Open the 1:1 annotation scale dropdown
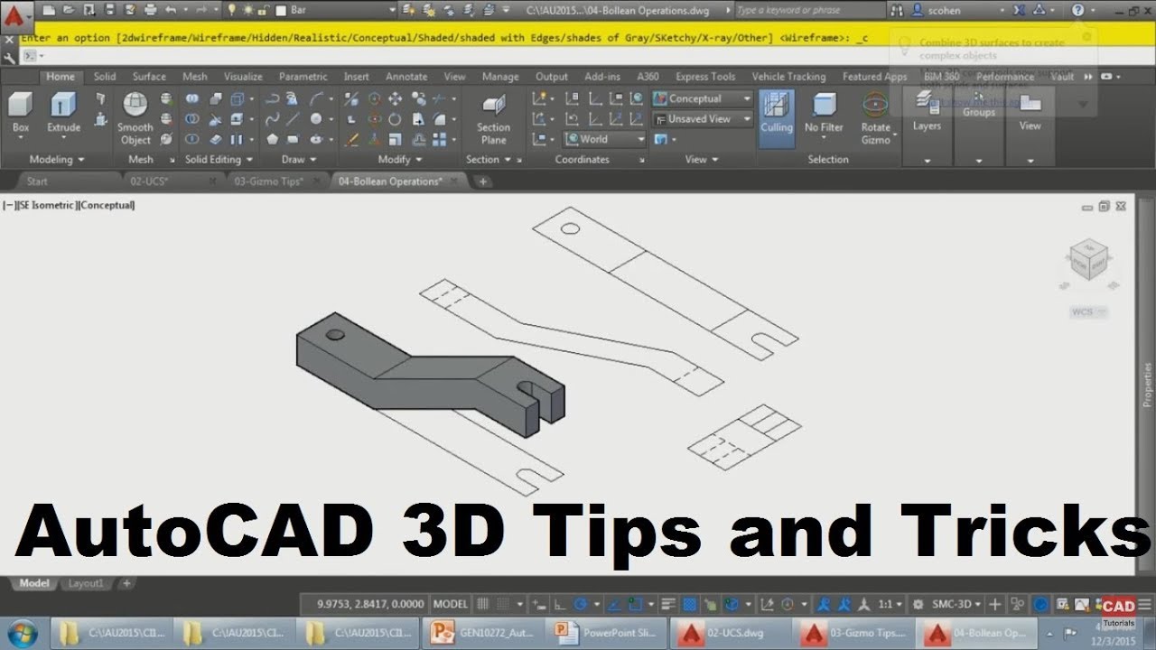The height and width of the screenshot is (650, 1156). pos(890,604)
